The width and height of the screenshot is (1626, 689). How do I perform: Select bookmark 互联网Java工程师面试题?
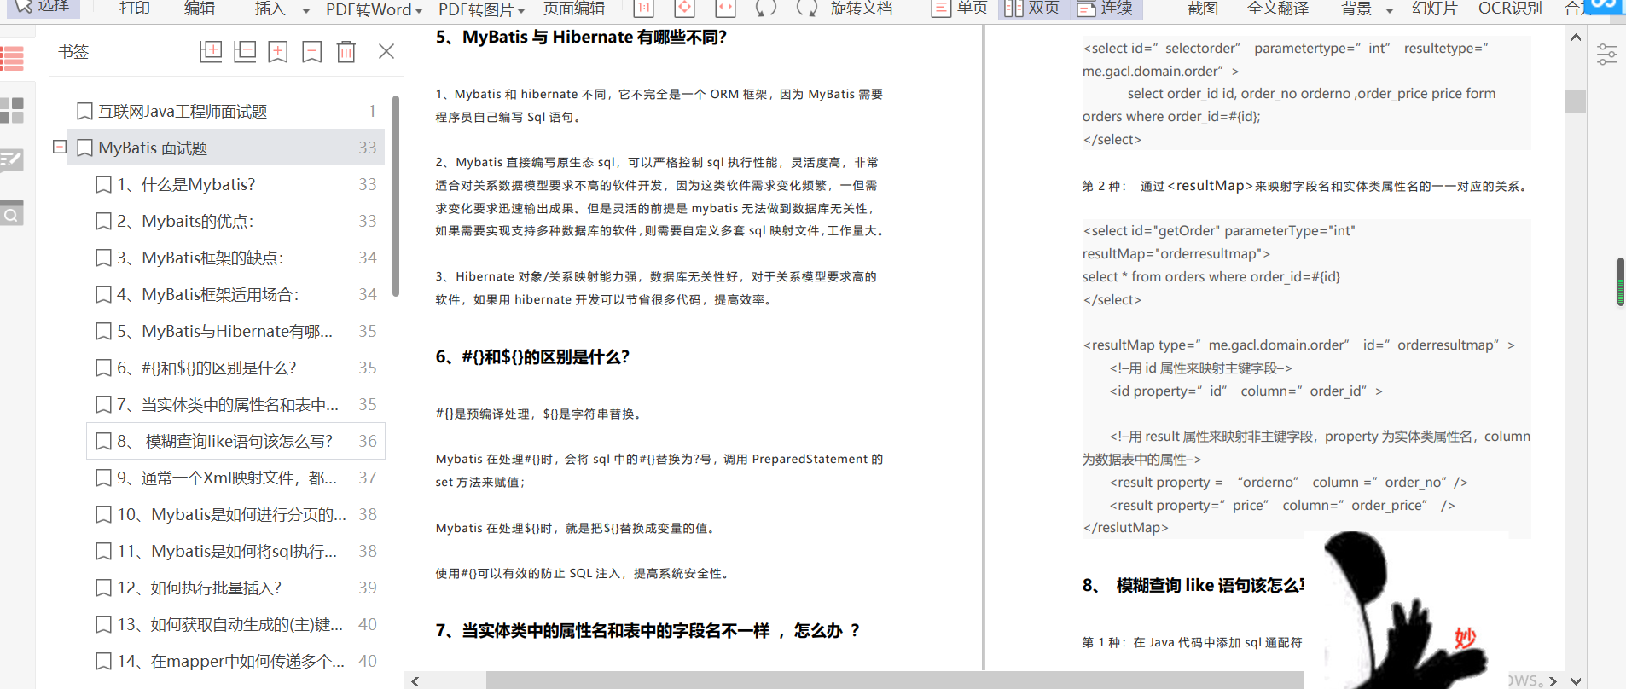pos(226,111)
